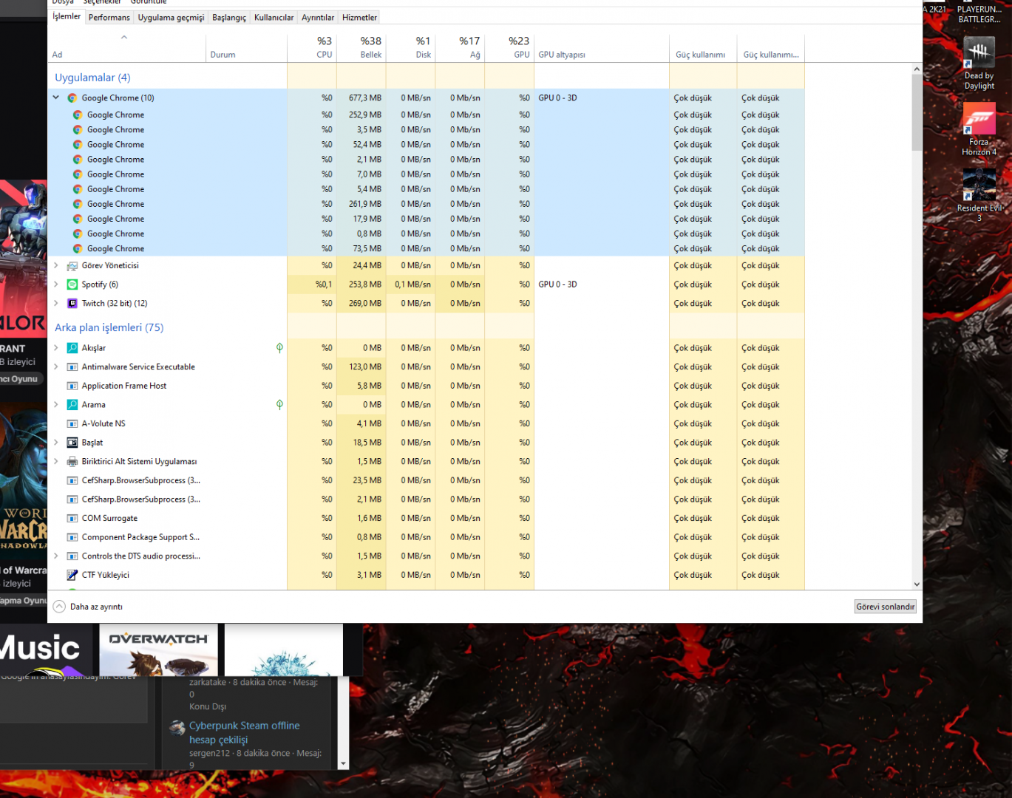
Task: Click the Controls the DTS audio icon
Action: coord(72,556)
